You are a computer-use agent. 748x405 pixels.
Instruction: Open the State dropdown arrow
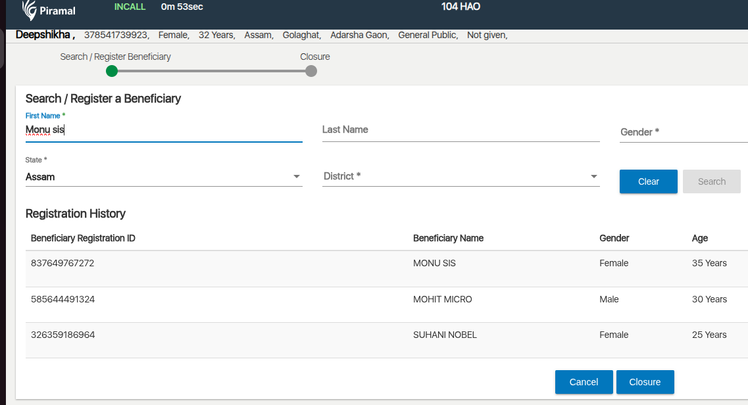pos(296,177)
